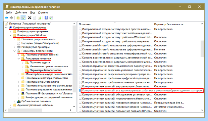The image size is (208, 121).
Task: Click the Help question mark icon
Action: (x=46, y=18)
